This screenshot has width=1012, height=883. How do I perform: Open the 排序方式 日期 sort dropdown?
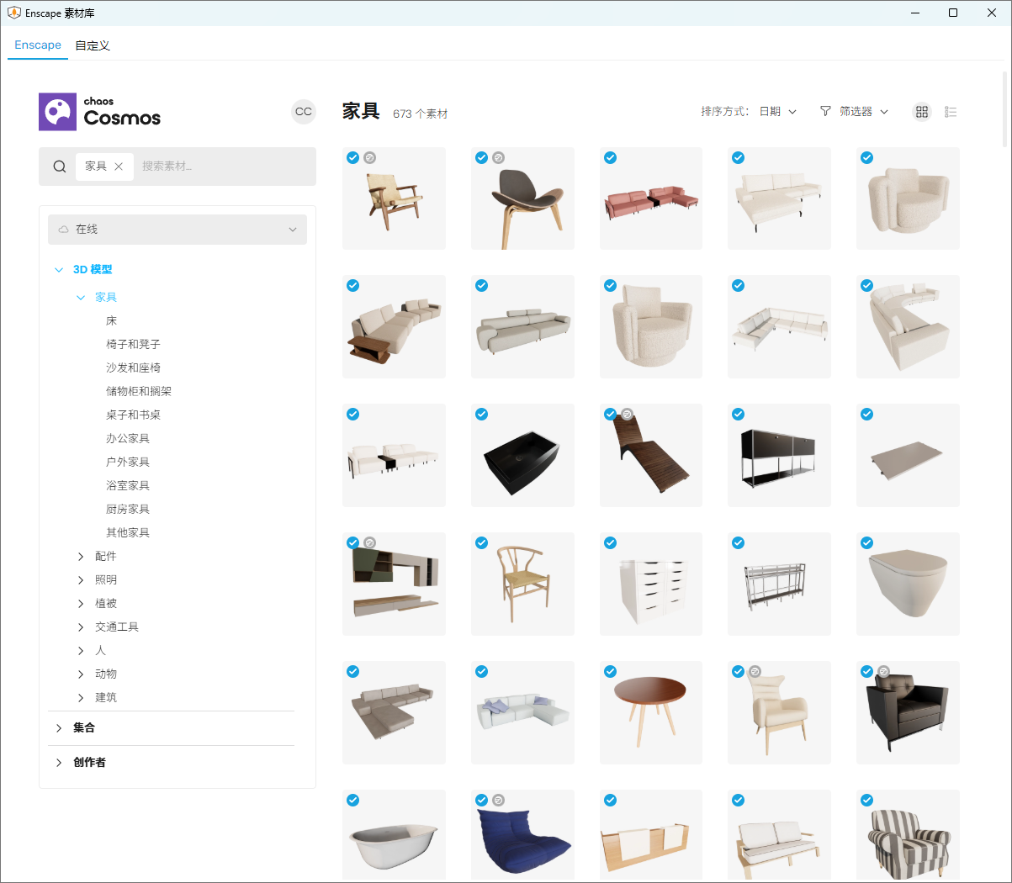click(x=777, y=112)
